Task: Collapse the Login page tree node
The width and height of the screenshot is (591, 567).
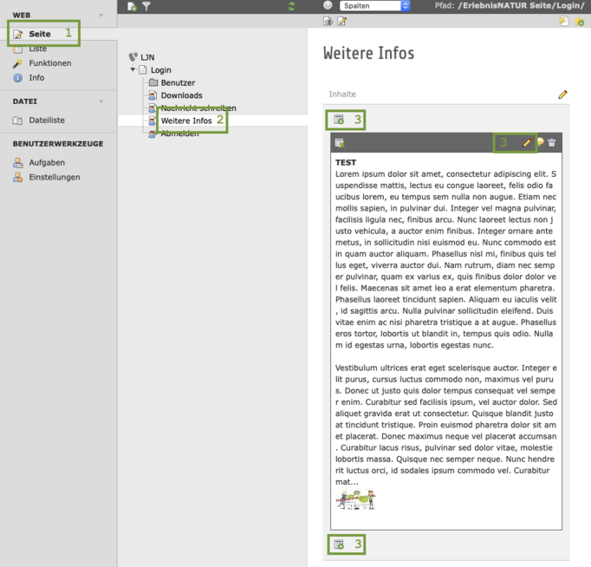Action: click(x=133, y=69)
